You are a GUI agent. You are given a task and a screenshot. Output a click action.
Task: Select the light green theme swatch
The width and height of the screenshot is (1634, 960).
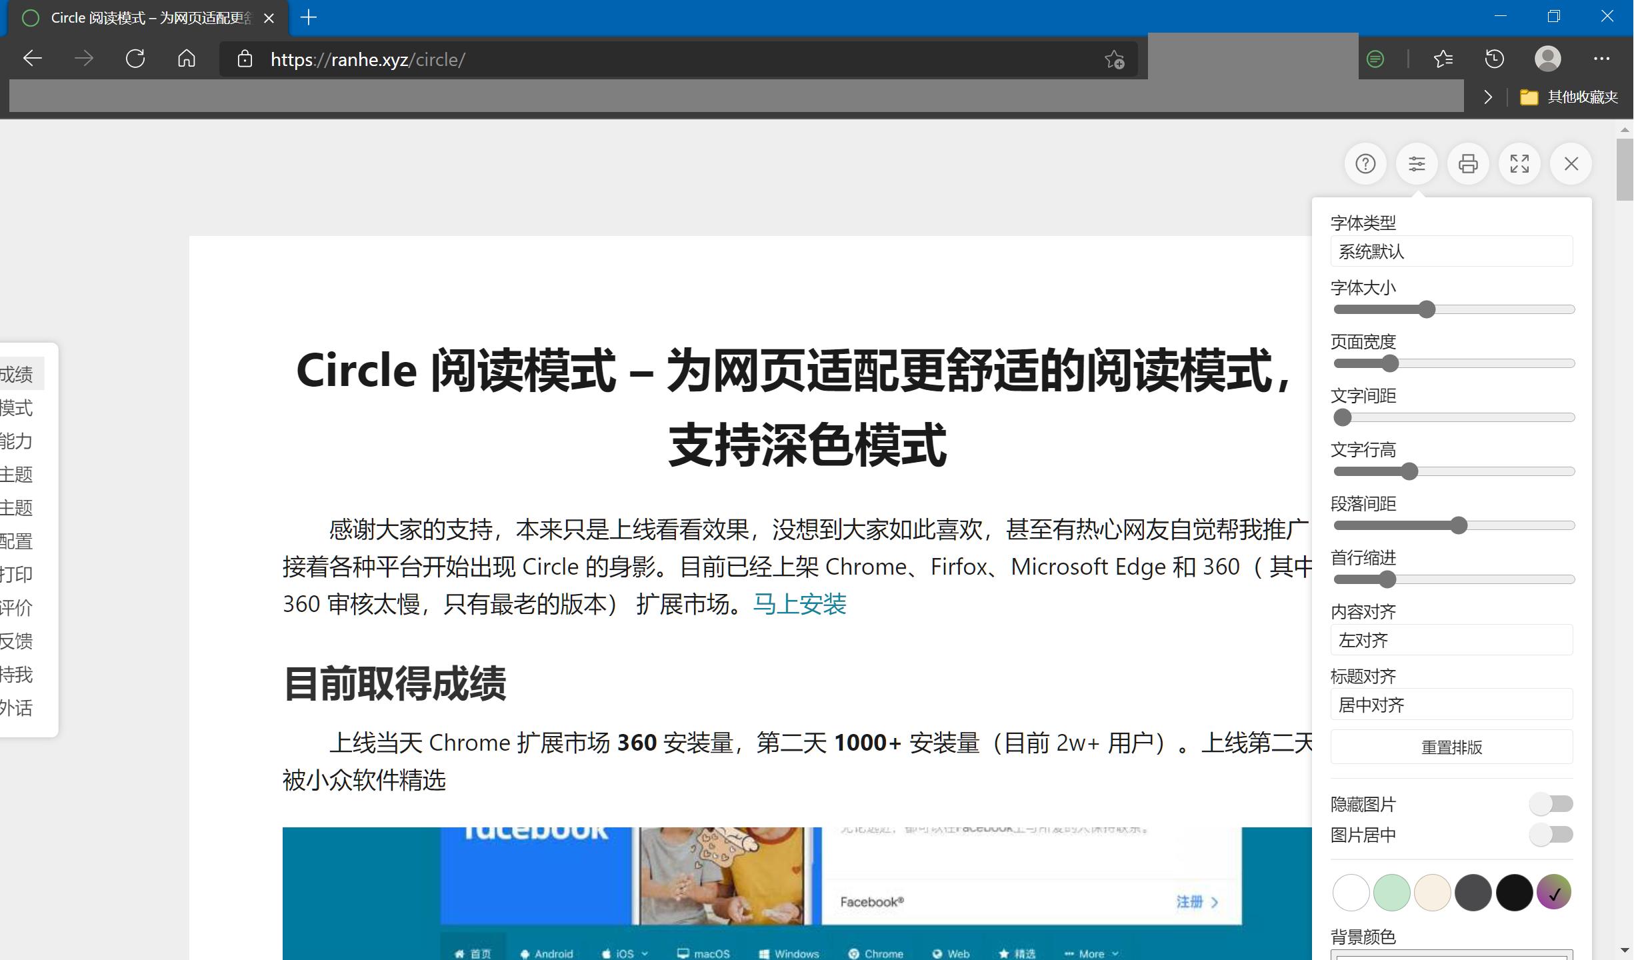click(x=1391, y=893)
